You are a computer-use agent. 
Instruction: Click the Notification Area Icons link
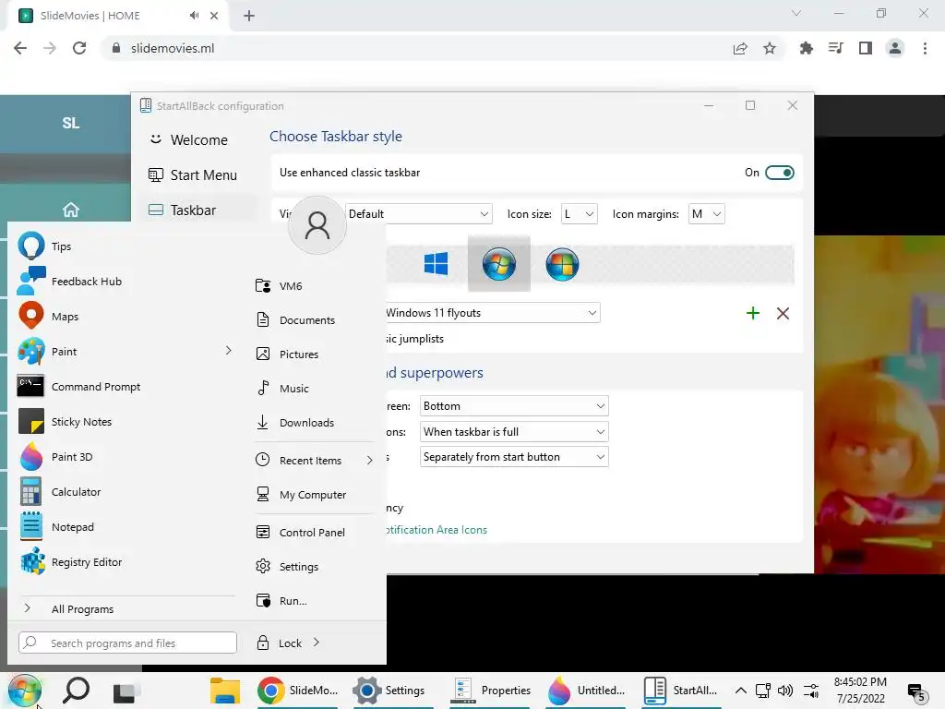[437, 530]
